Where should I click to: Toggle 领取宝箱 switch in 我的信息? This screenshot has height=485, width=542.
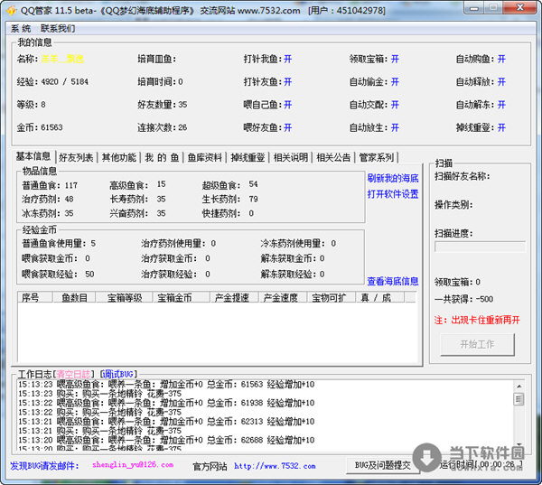click(395, 59)
